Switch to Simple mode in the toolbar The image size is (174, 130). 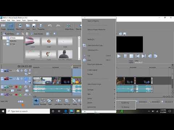click(3, 27)
